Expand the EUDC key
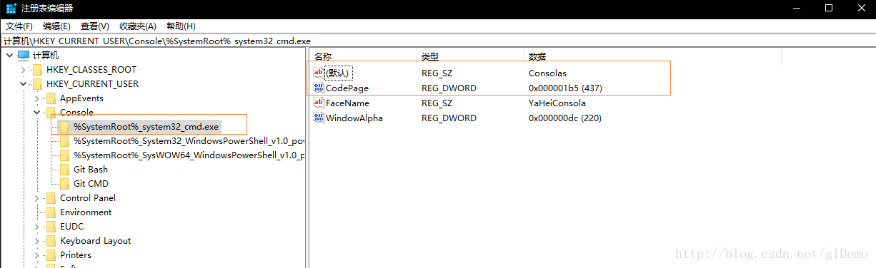Image resolution: width=876 pixels, height=268 pixels. (36, 227)
